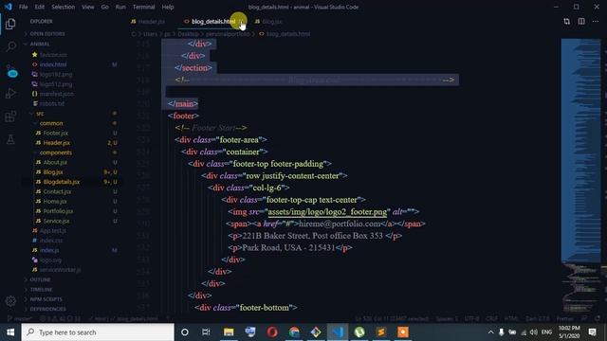Click the UTF-8 encoding in the status bar

click(x=471, y=318)
